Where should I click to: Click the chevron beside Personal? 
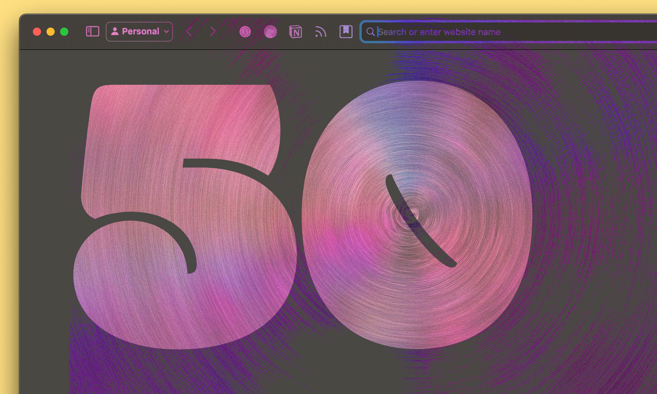(167, 32)
